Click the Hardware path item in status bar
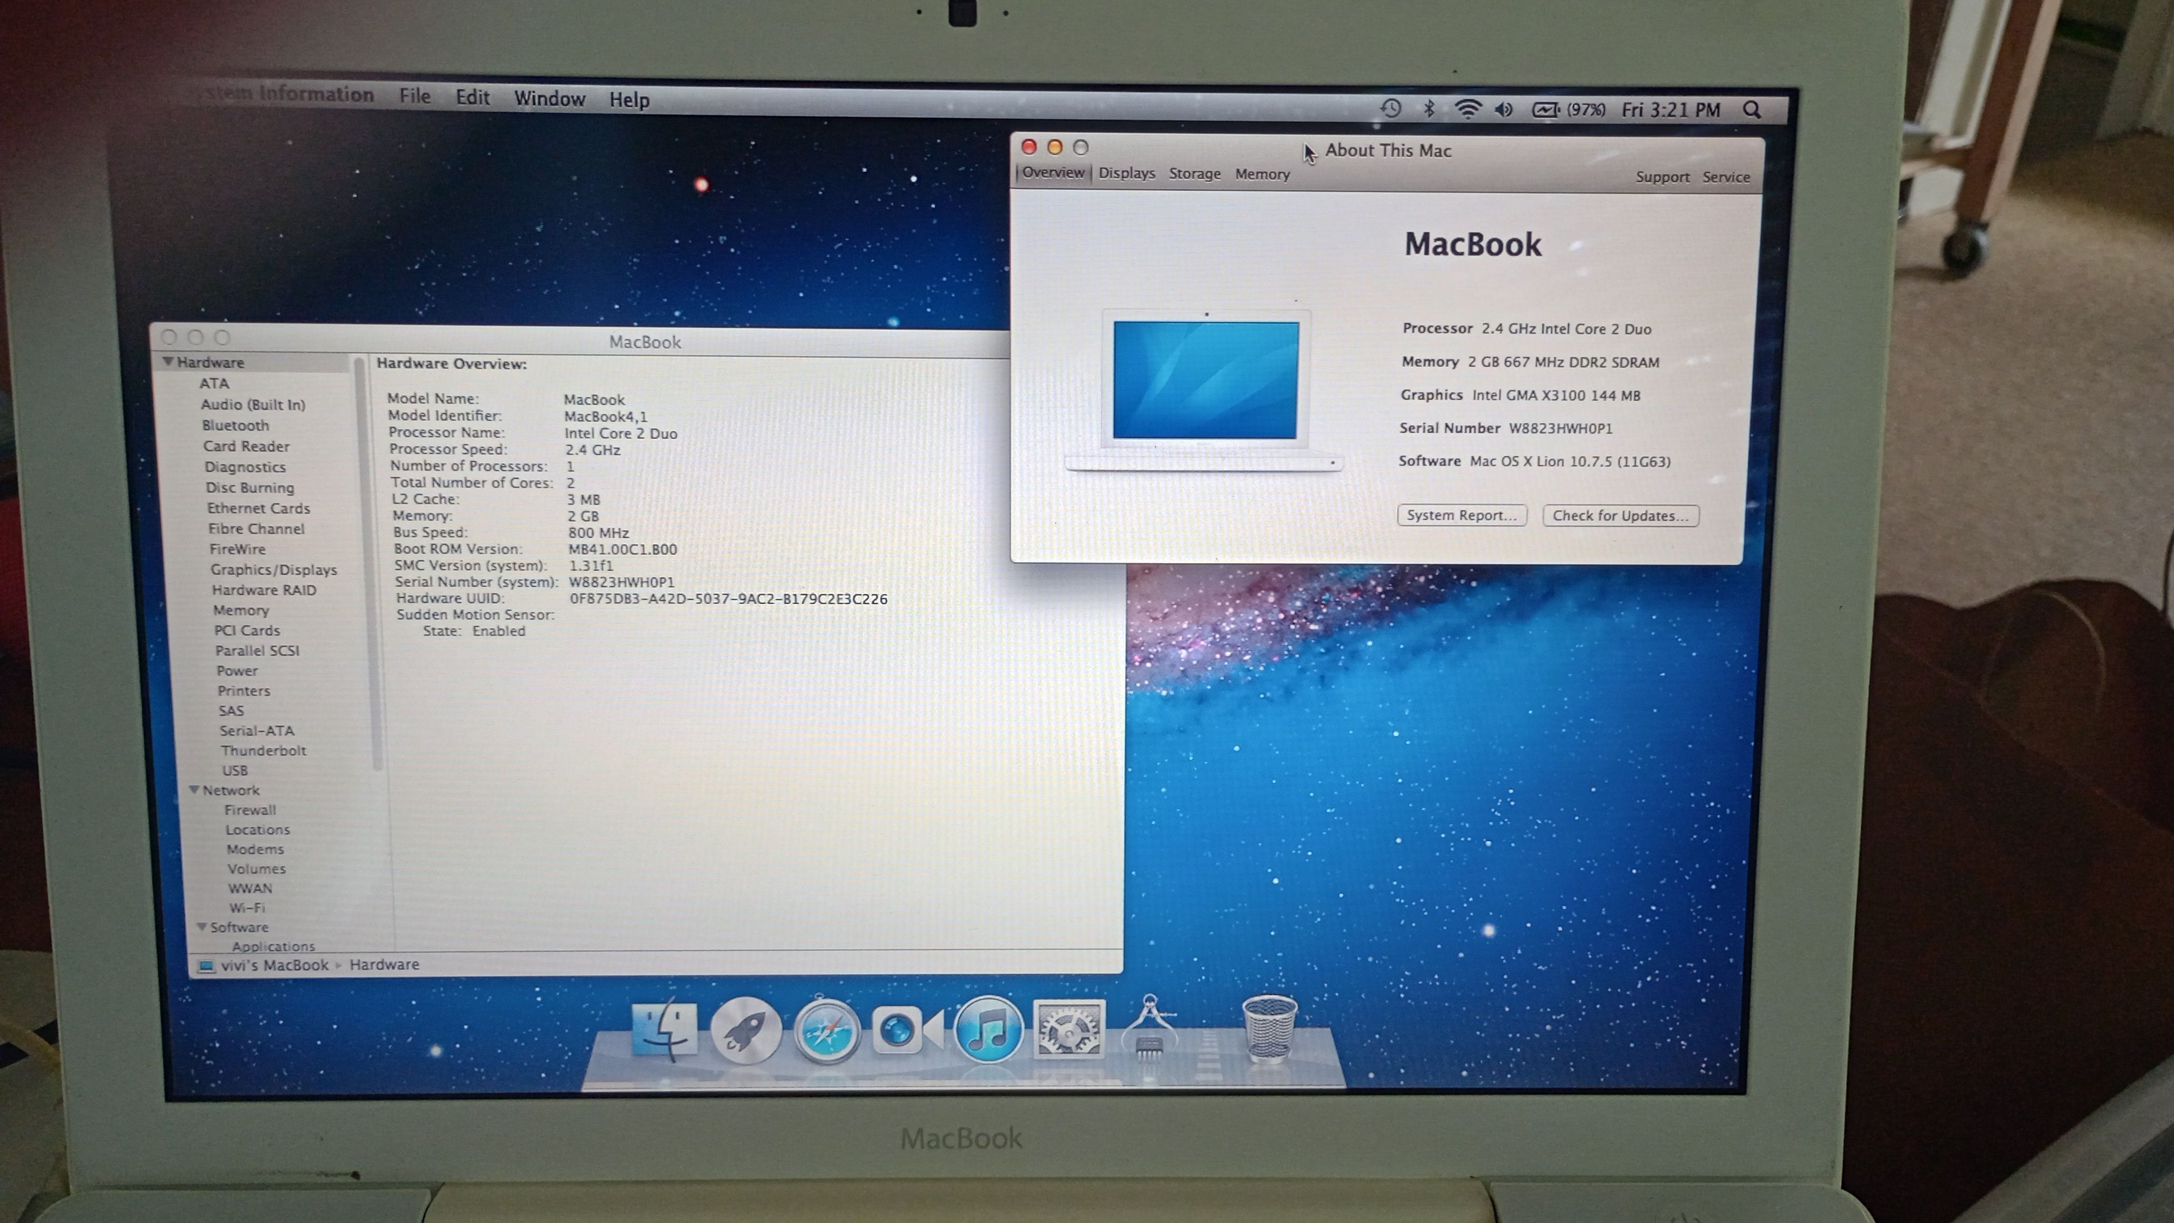The height and width of the screenshot is (1223, 2174). pyautogui.click(x=384, y=964)
